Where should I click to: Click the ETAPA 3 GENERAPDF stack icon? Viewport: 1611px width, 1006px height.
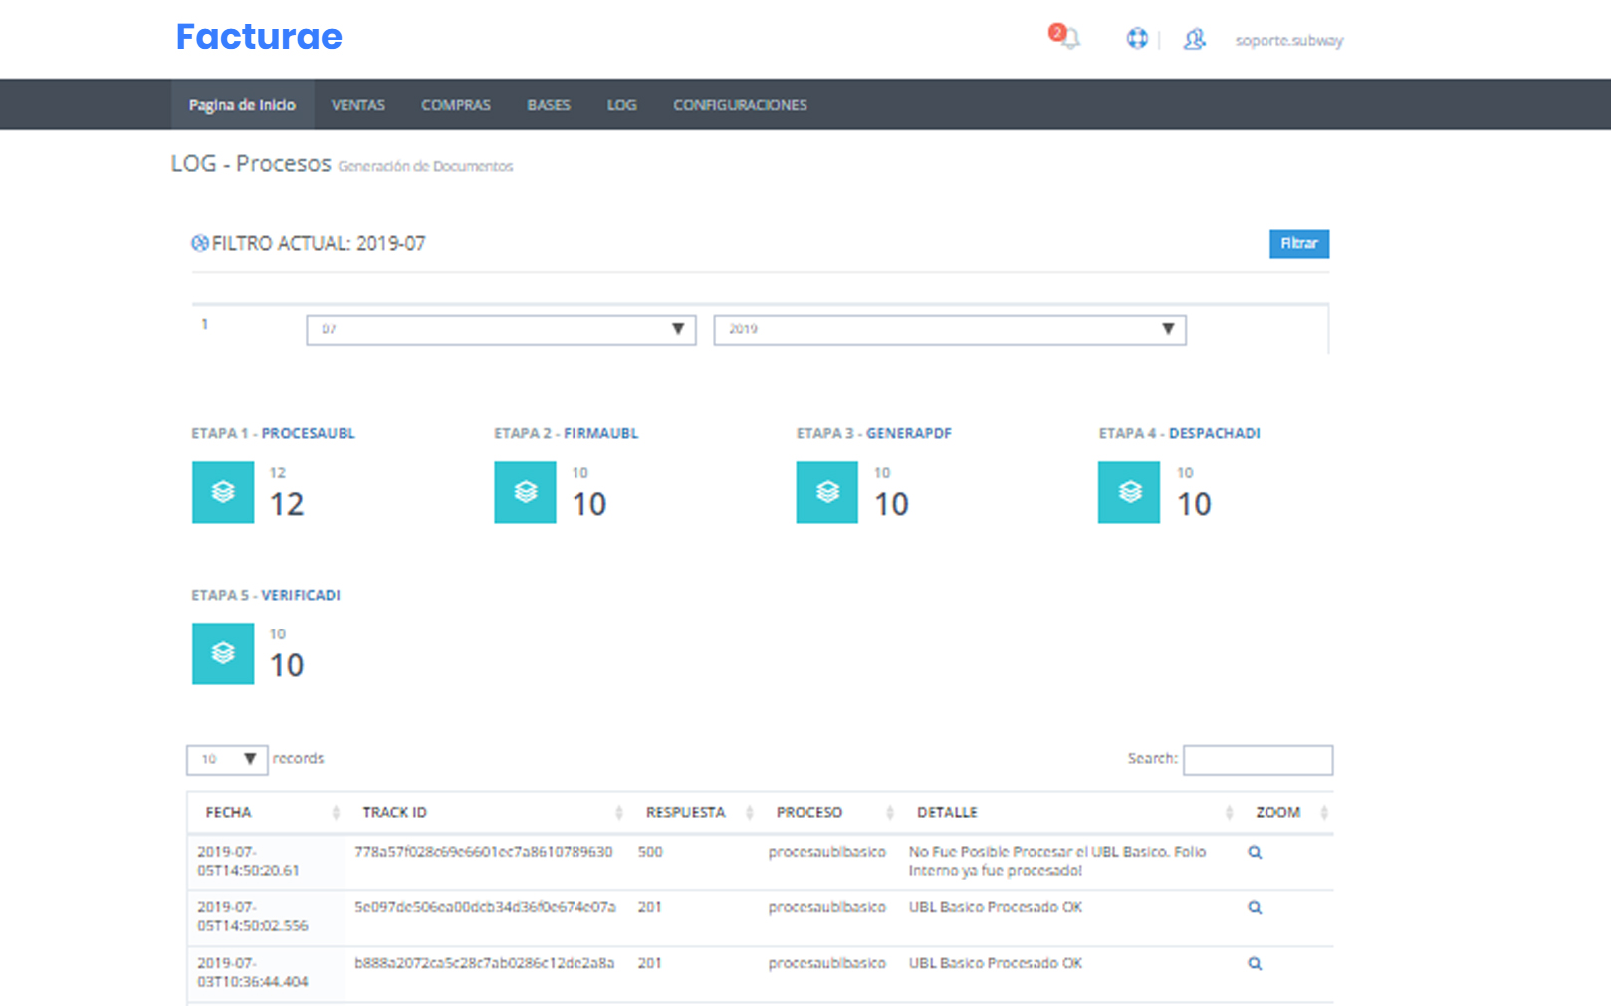826,492
